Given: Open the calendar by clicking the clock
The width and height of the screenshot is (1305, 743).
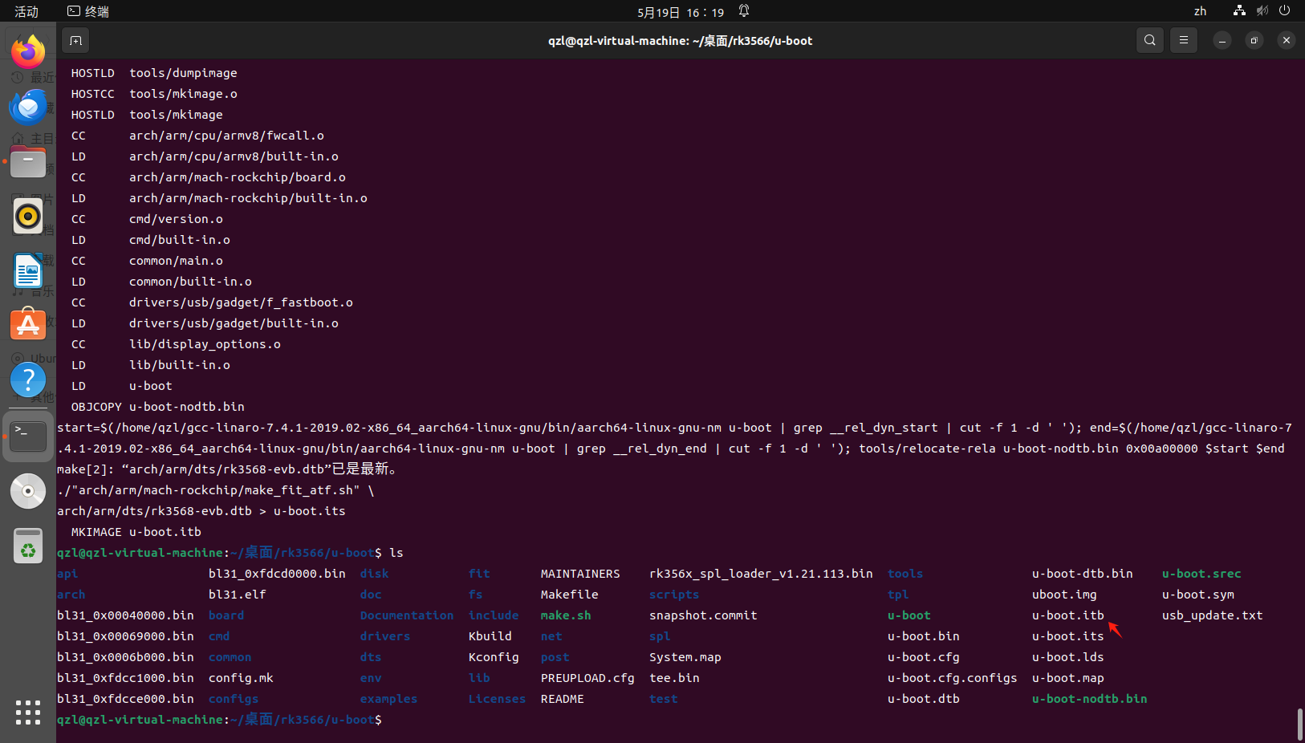Looking at the screenshot, I should pyautogui.click(x=681, y=11).
